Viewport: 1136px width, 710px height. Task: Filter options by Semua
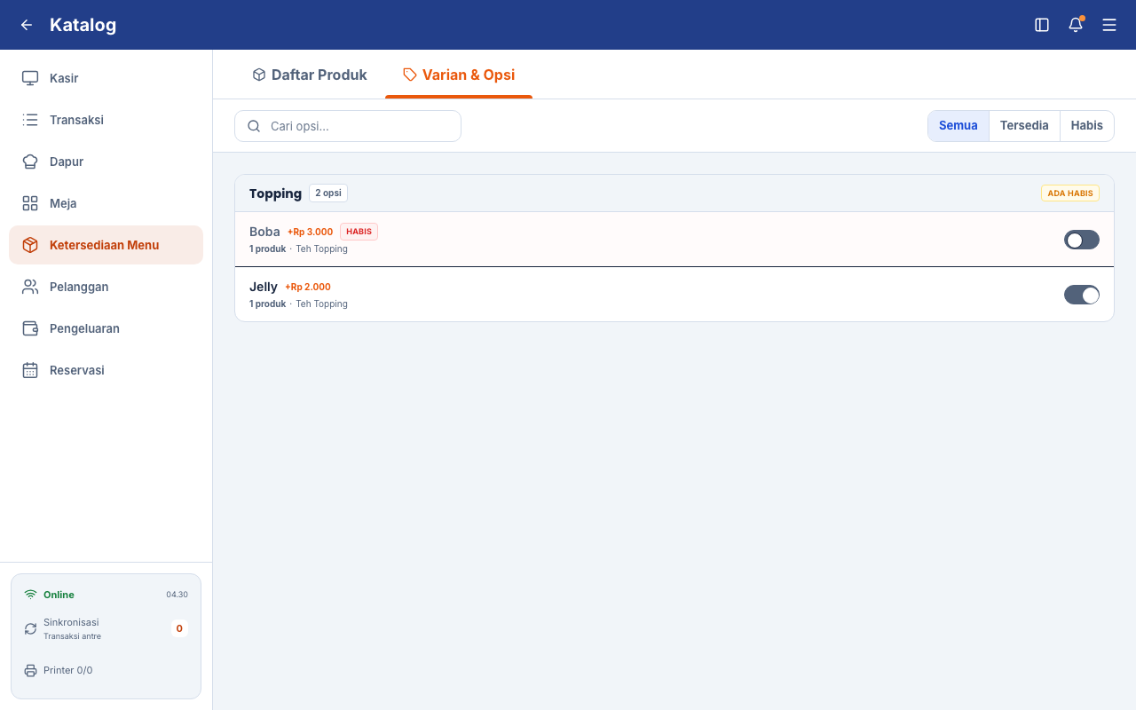(958, 126)
